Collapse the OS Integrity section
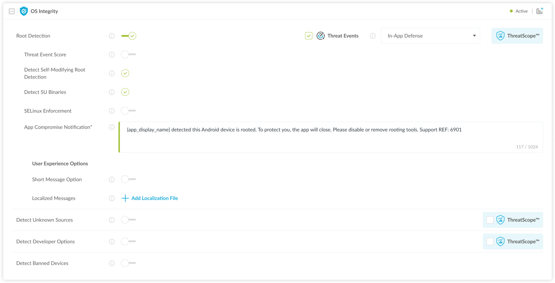555x283 pixels. point(12,11)
